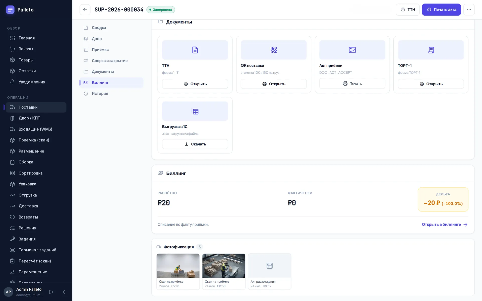Select the Биллинг section in navigation
Screen dimensions: 482x301
click(111, 83)
